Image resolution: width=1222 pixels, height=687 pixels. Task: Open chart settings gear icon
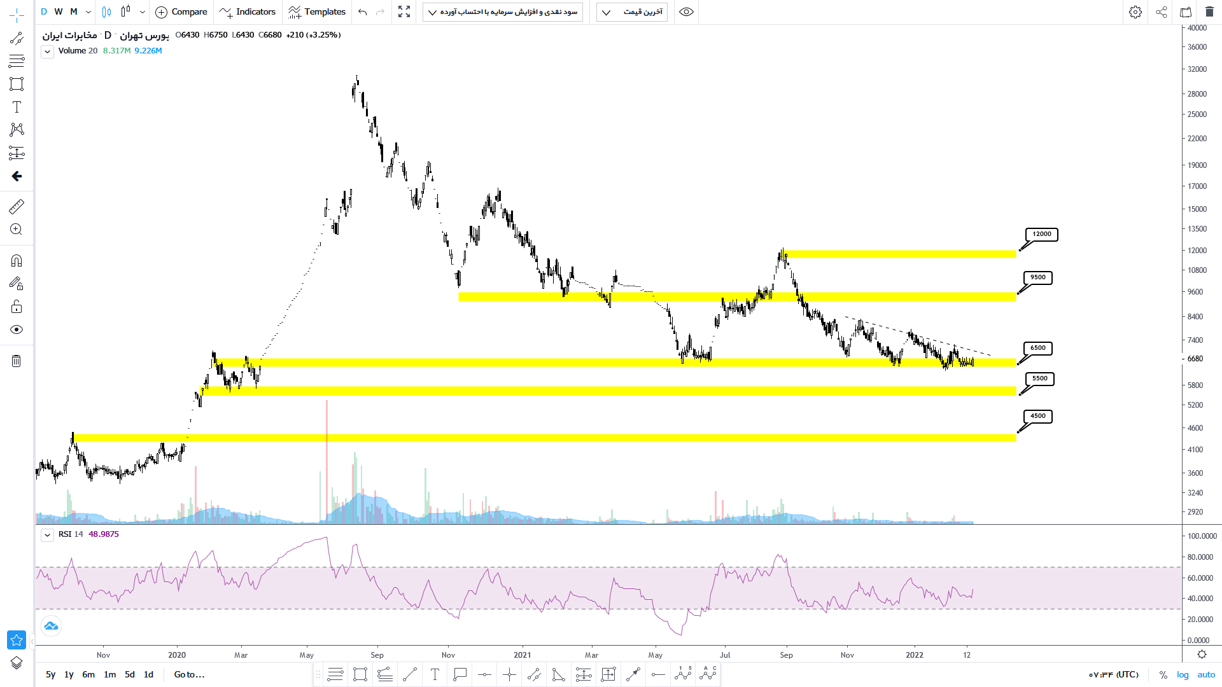coord(1135,12)
